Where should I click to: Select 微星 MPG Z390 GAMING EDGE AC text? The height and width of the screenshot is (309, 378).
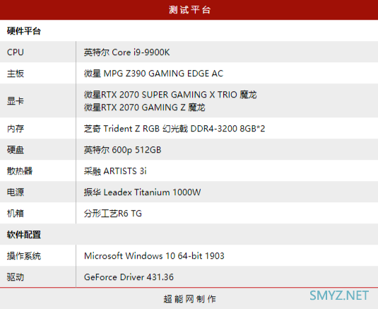click(153, 74)
